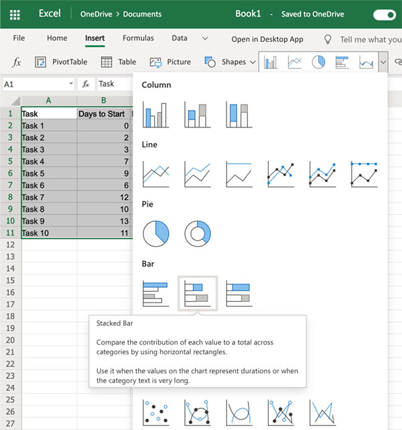This screenshot has width=402, height=430.
Task: Click the Book1 file name
Action: pos(248,13)
